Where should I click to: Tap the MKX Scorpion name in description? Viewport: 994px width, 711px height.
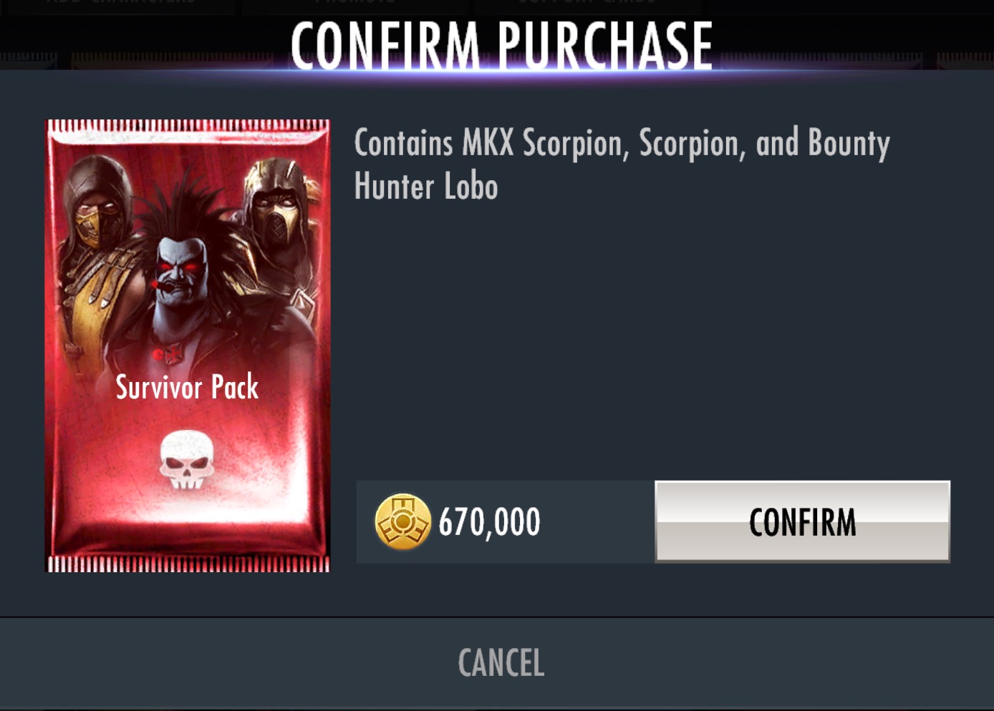tap(542, 143)
